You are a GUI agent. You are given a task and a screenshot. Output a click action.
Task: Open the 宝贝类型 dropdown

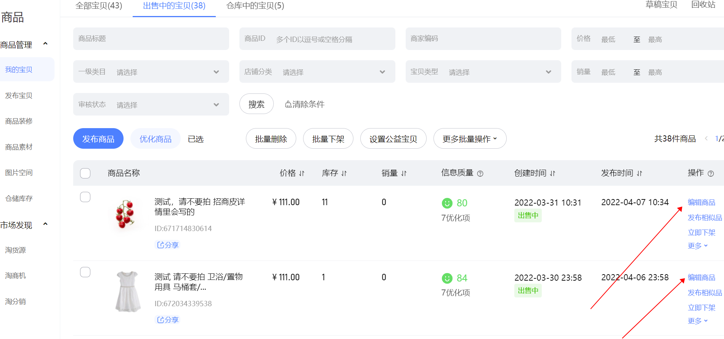click(483, 72)
